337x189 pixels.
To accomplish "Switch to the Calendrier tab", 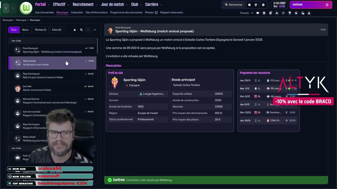I will coord(77,12).
